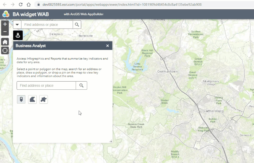Click the Great Seneca SVU 2 label
254x163 pixels.
pos(198,61)
